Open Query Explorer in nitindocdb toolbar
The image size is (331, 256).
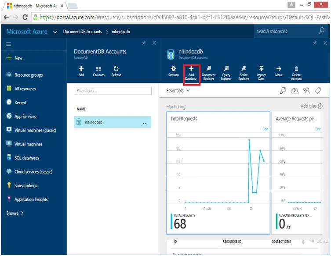[x=226, y=74]
